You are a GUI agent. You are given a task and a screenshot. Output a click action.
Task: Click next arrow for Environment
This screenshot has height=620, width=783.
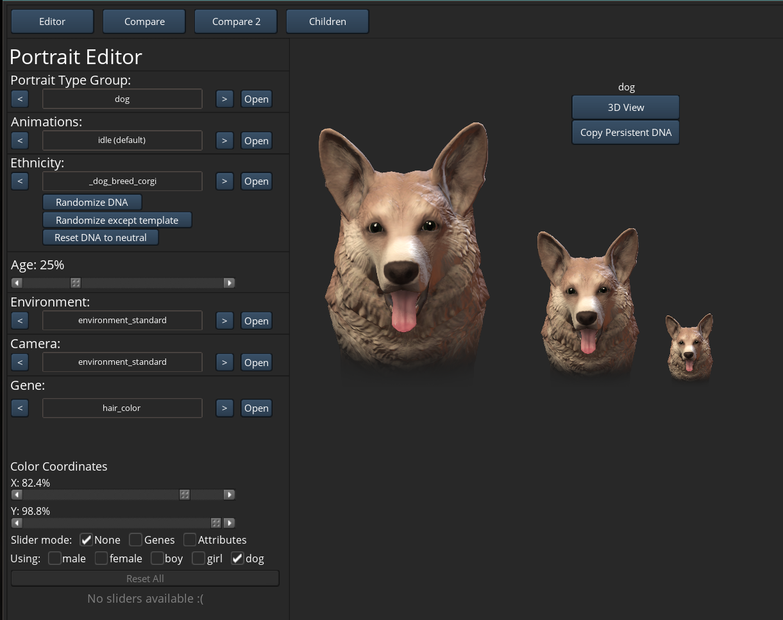224,321
